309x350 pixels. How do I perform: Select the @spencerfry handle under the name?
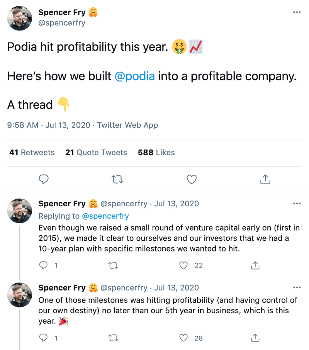pyautogui.click(x=61, y=23)
